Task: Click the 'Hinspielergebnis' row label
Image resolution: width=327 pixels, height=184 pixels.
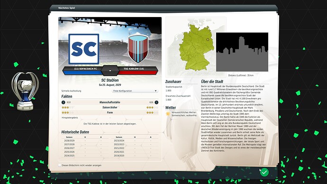Action: pyautogui.click(x=70, y=118)
